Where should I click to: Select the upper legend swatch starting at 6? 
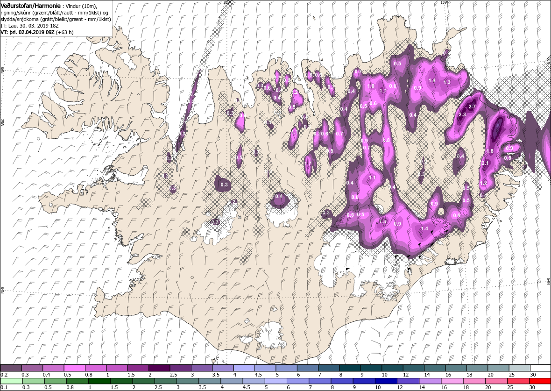[307, 369]
